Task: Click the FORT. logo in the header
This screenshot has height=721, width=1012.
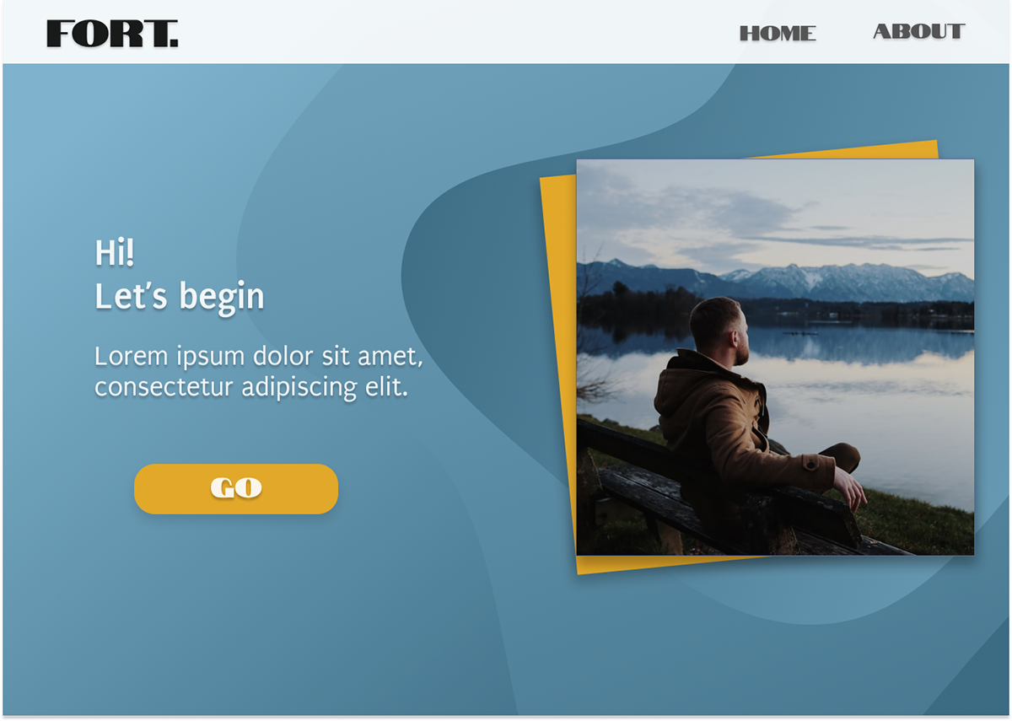Action: pos(112,34)
